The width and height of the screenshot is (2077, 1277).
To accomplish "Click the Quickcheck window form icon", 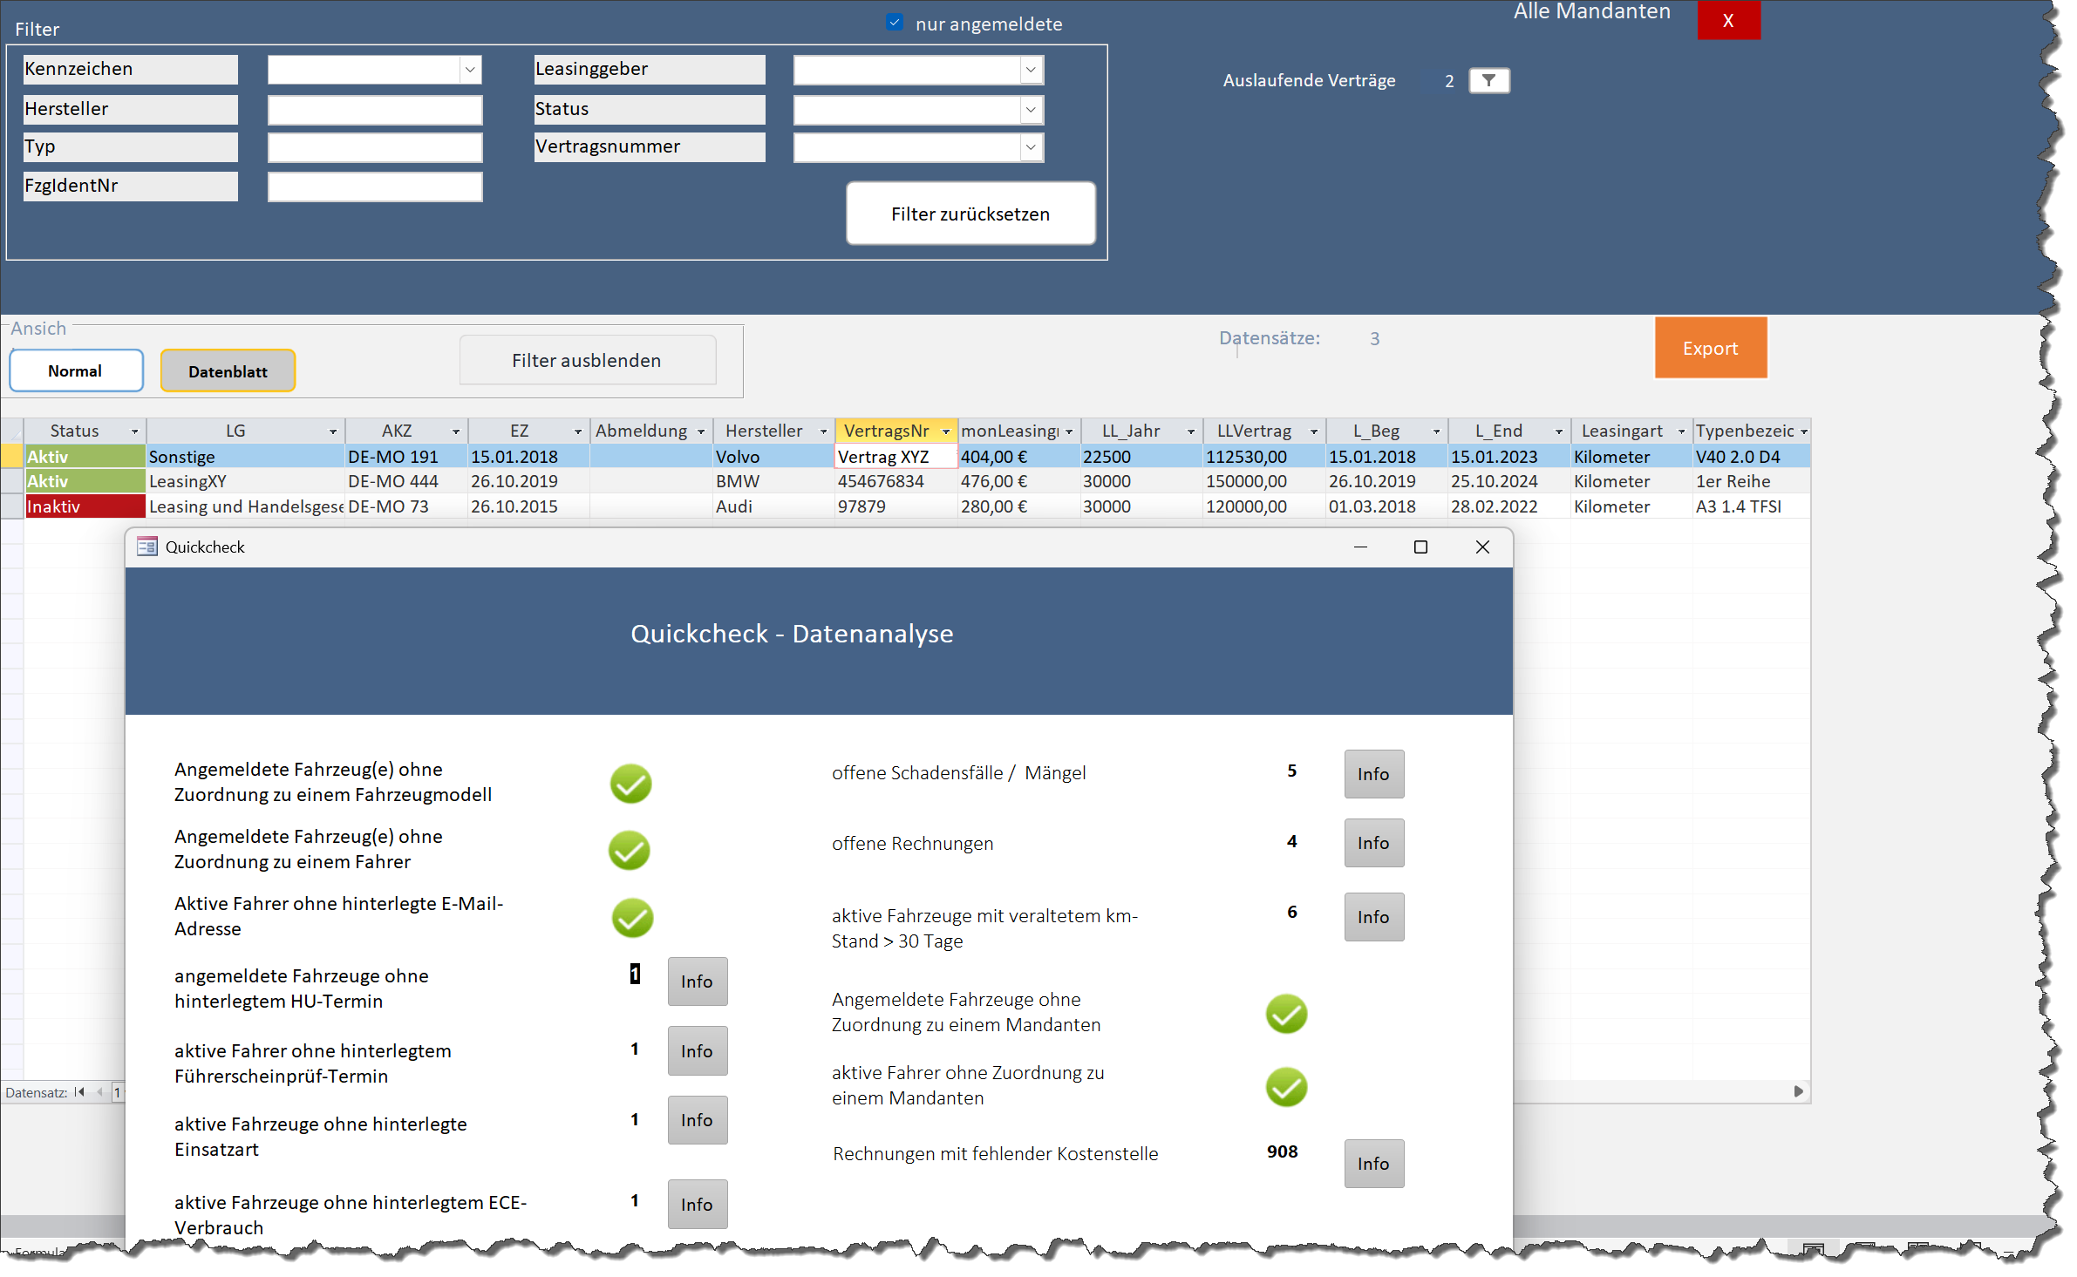I will pos(146,547).
